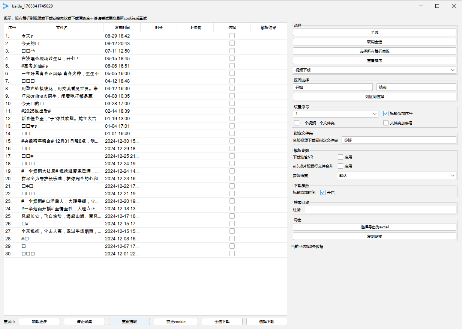Focus the 过滤 search input field
462x329 pixels.
point(380,210)
